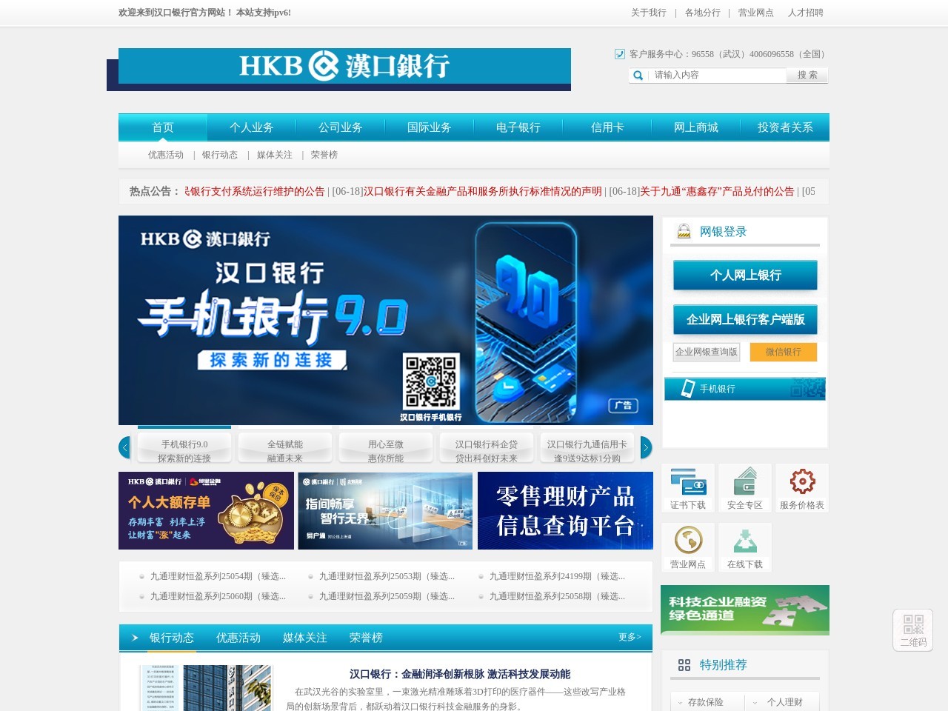
Task: Click the 个人网上银行 login button
Action: pos(745,276)
